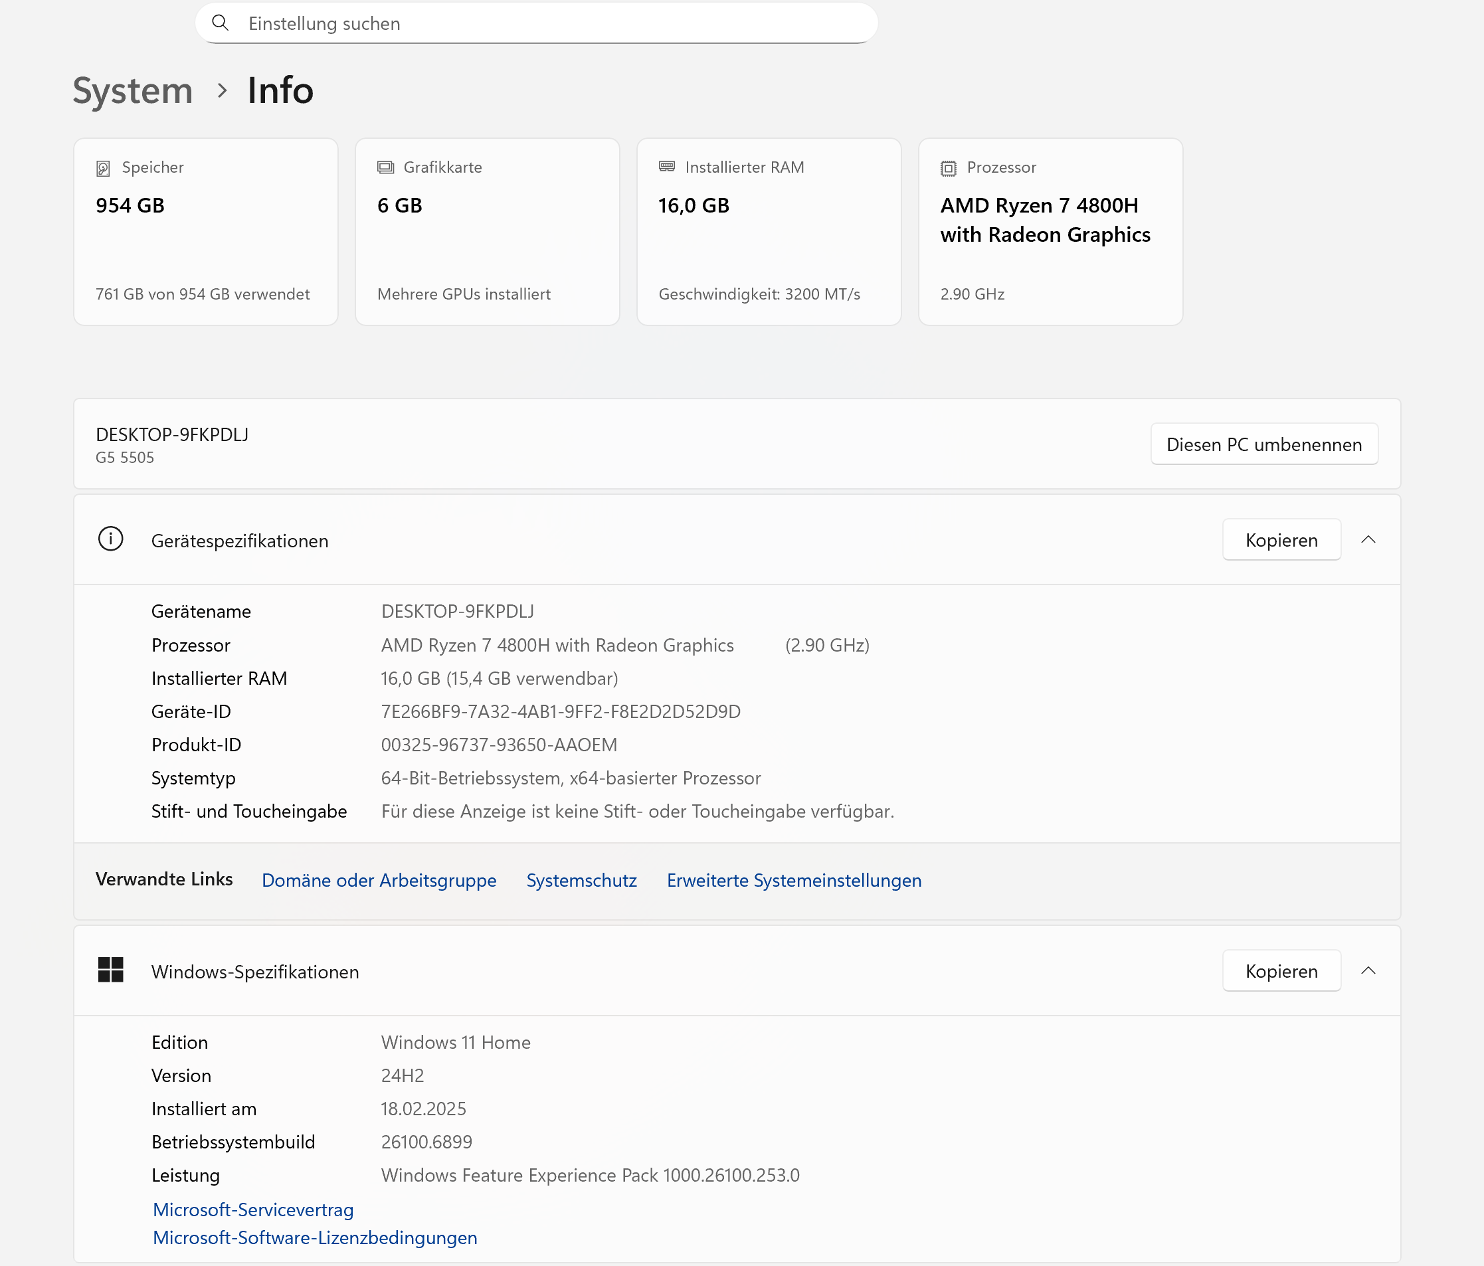The width and height of the screenshot is (1484, 1266).
Task: Open Erweiterte Systemeinstellungen link
Action: tap(794, 880)
